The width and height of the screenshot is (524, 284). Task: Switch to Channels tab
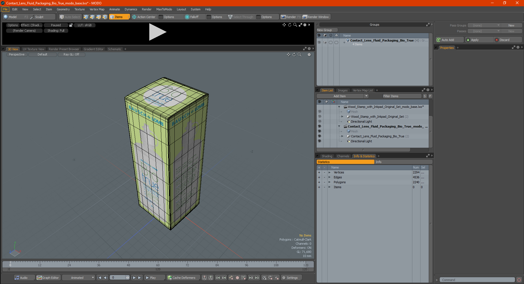tap(343, 156)
